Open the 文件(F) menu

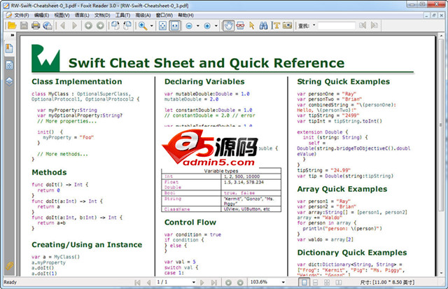22,15
